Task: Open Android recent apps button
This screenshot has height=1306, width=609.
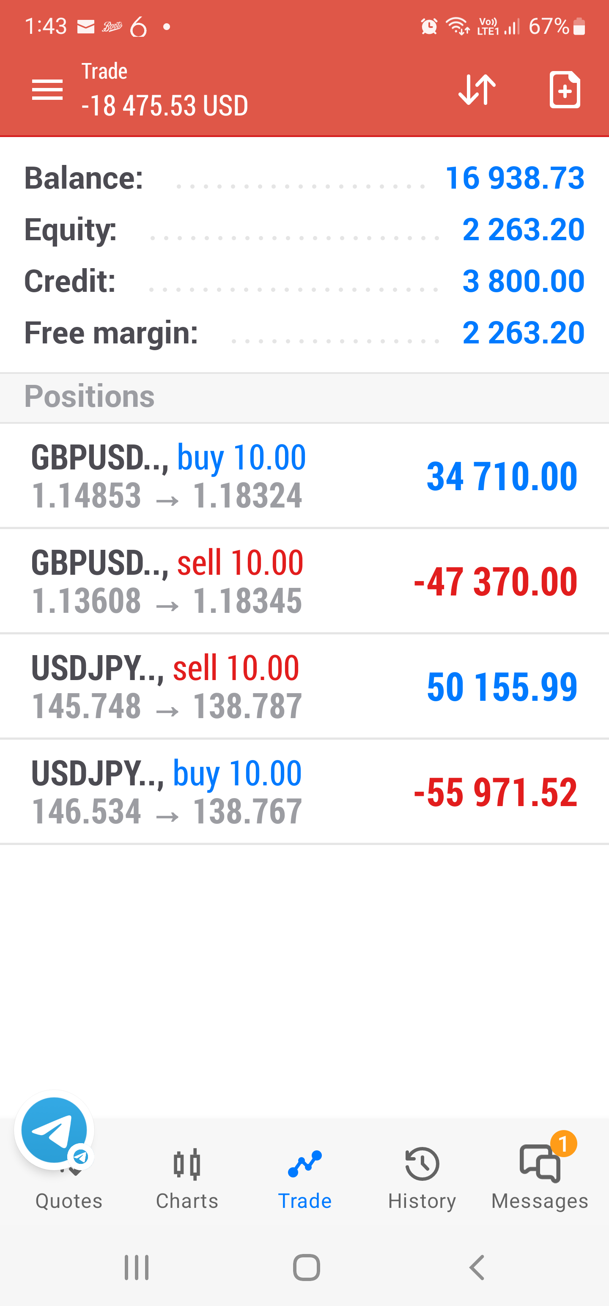Action: click(137, 1268)
